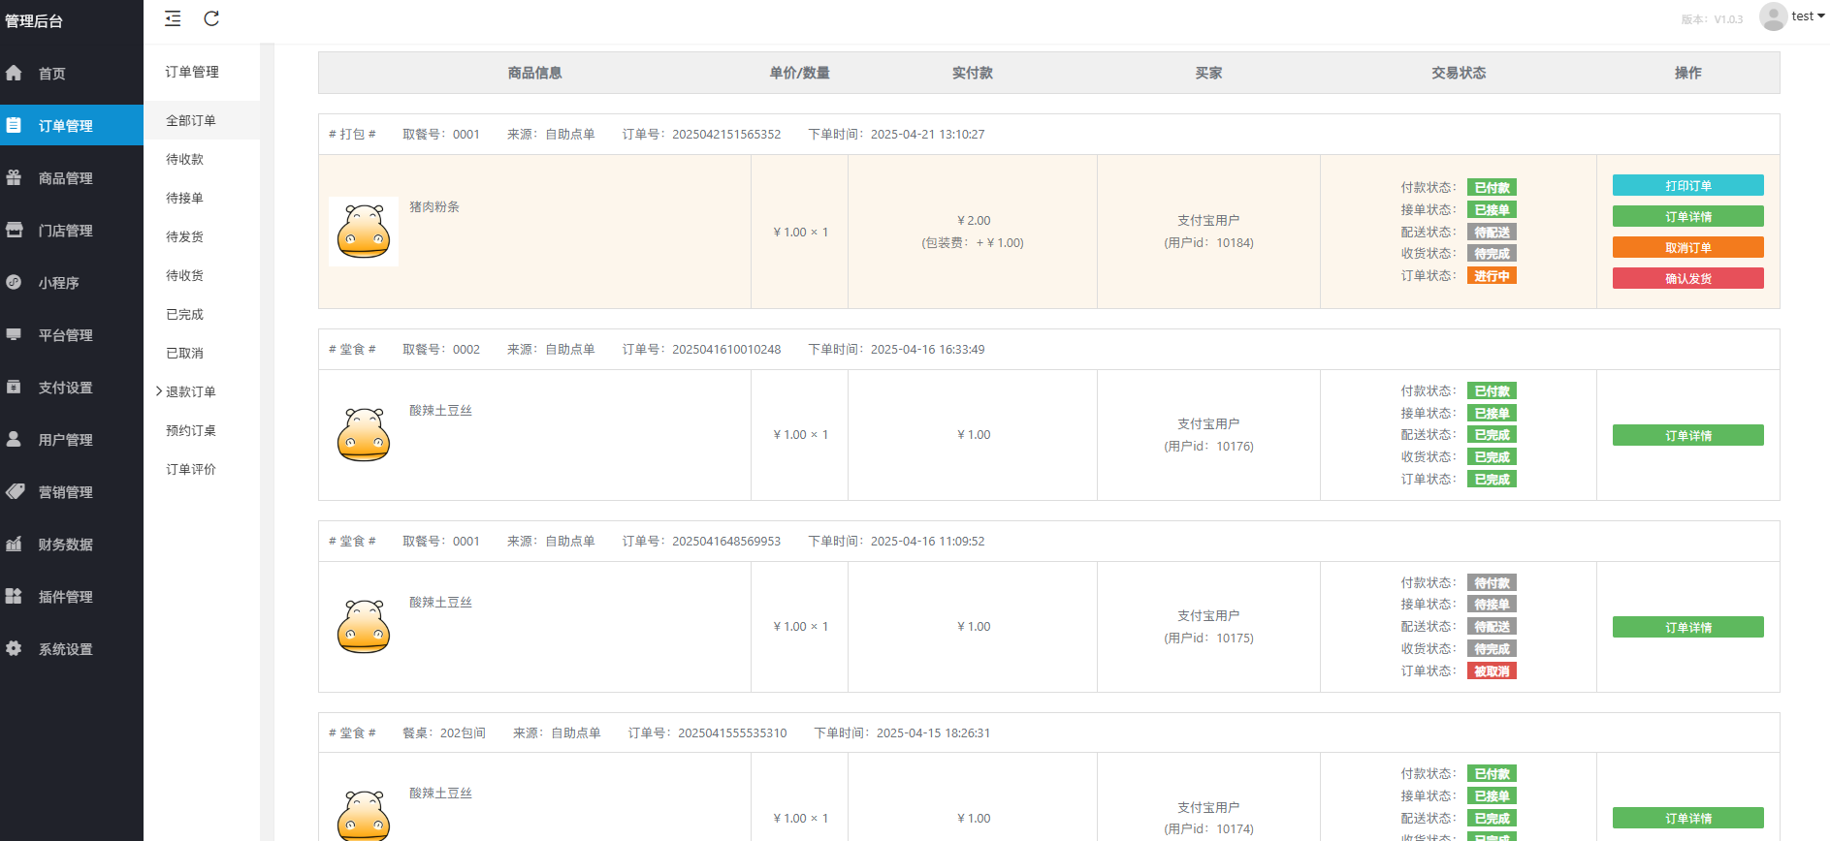Screen dimensions: 1830x841
Task: Click the mini-program icon beside 小程序
Action: [14, 282]
